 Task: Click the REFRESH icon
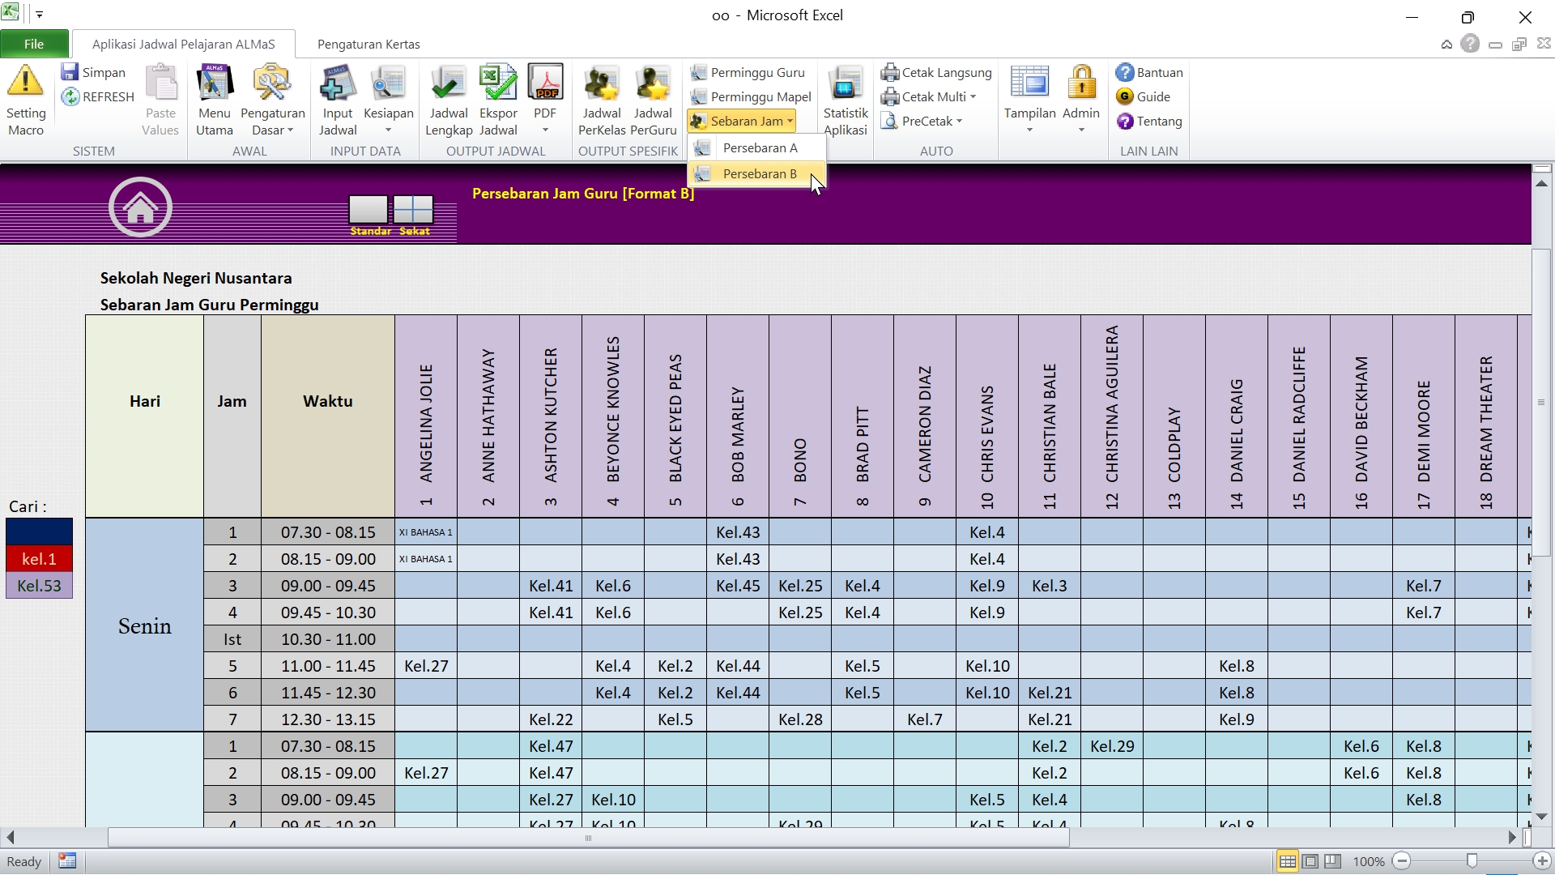tap(70, 97)
